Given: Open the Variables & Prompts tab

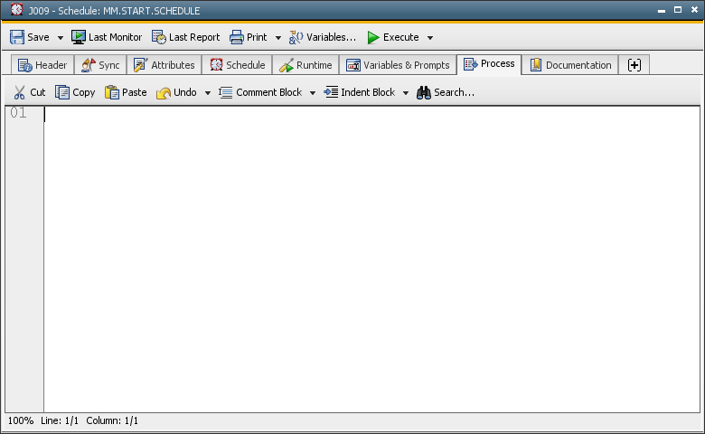Looking at the screenshot, I should click(398, 65).
